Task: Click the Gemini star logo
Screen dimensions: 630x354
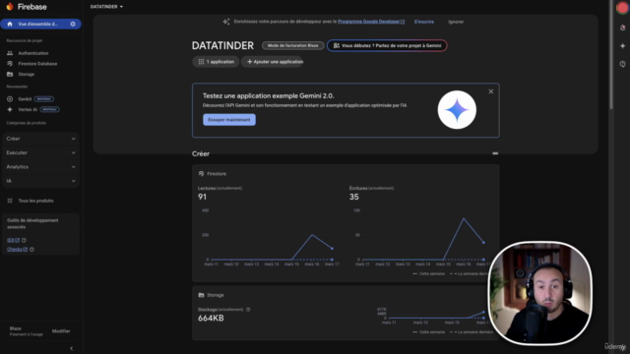Action: click(x=457, y=109)
